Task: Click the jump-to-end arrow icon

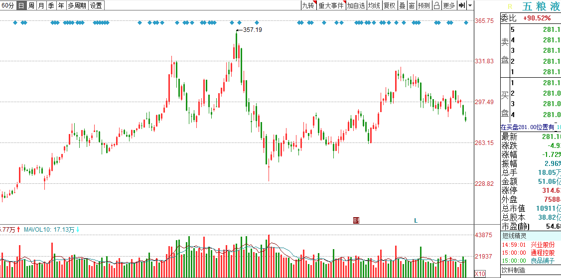Action: pos(462,5)
